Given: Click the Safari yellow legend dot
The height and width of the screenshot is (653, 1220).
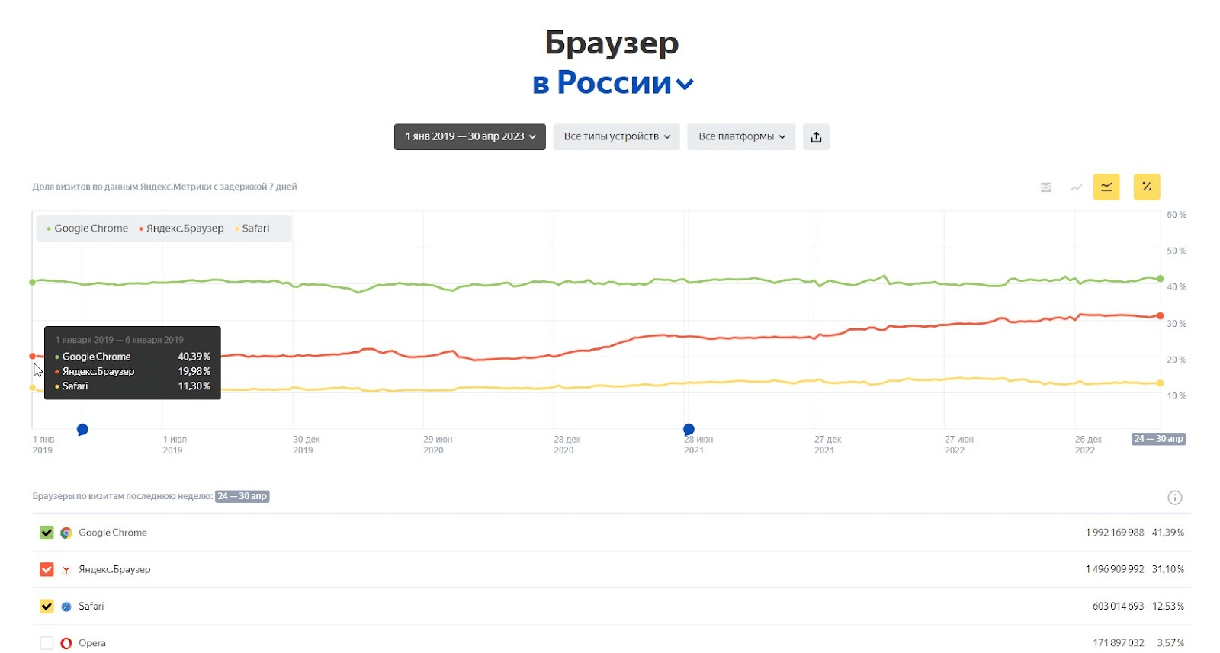Looking at the screenshot, I should point(236,229).
